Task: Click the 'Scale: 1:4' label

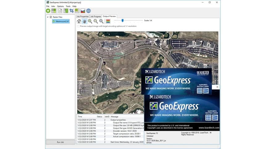Action: coord(148,21)
